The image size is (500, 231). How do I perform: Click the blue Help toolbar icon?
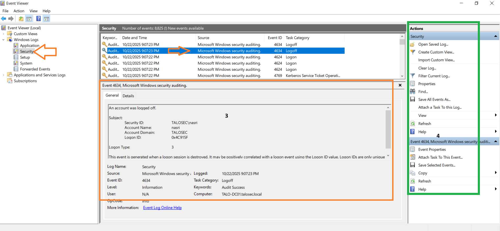(38, 19)
